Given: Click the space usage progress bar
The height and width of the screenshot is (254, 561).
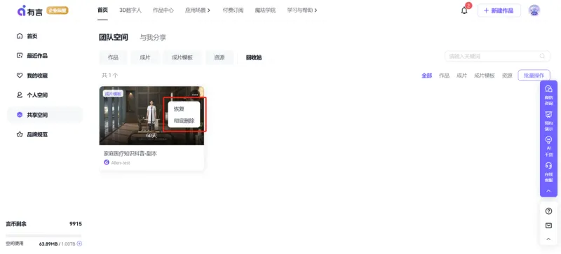Looking at the screenshot, I should pos(43,235).
